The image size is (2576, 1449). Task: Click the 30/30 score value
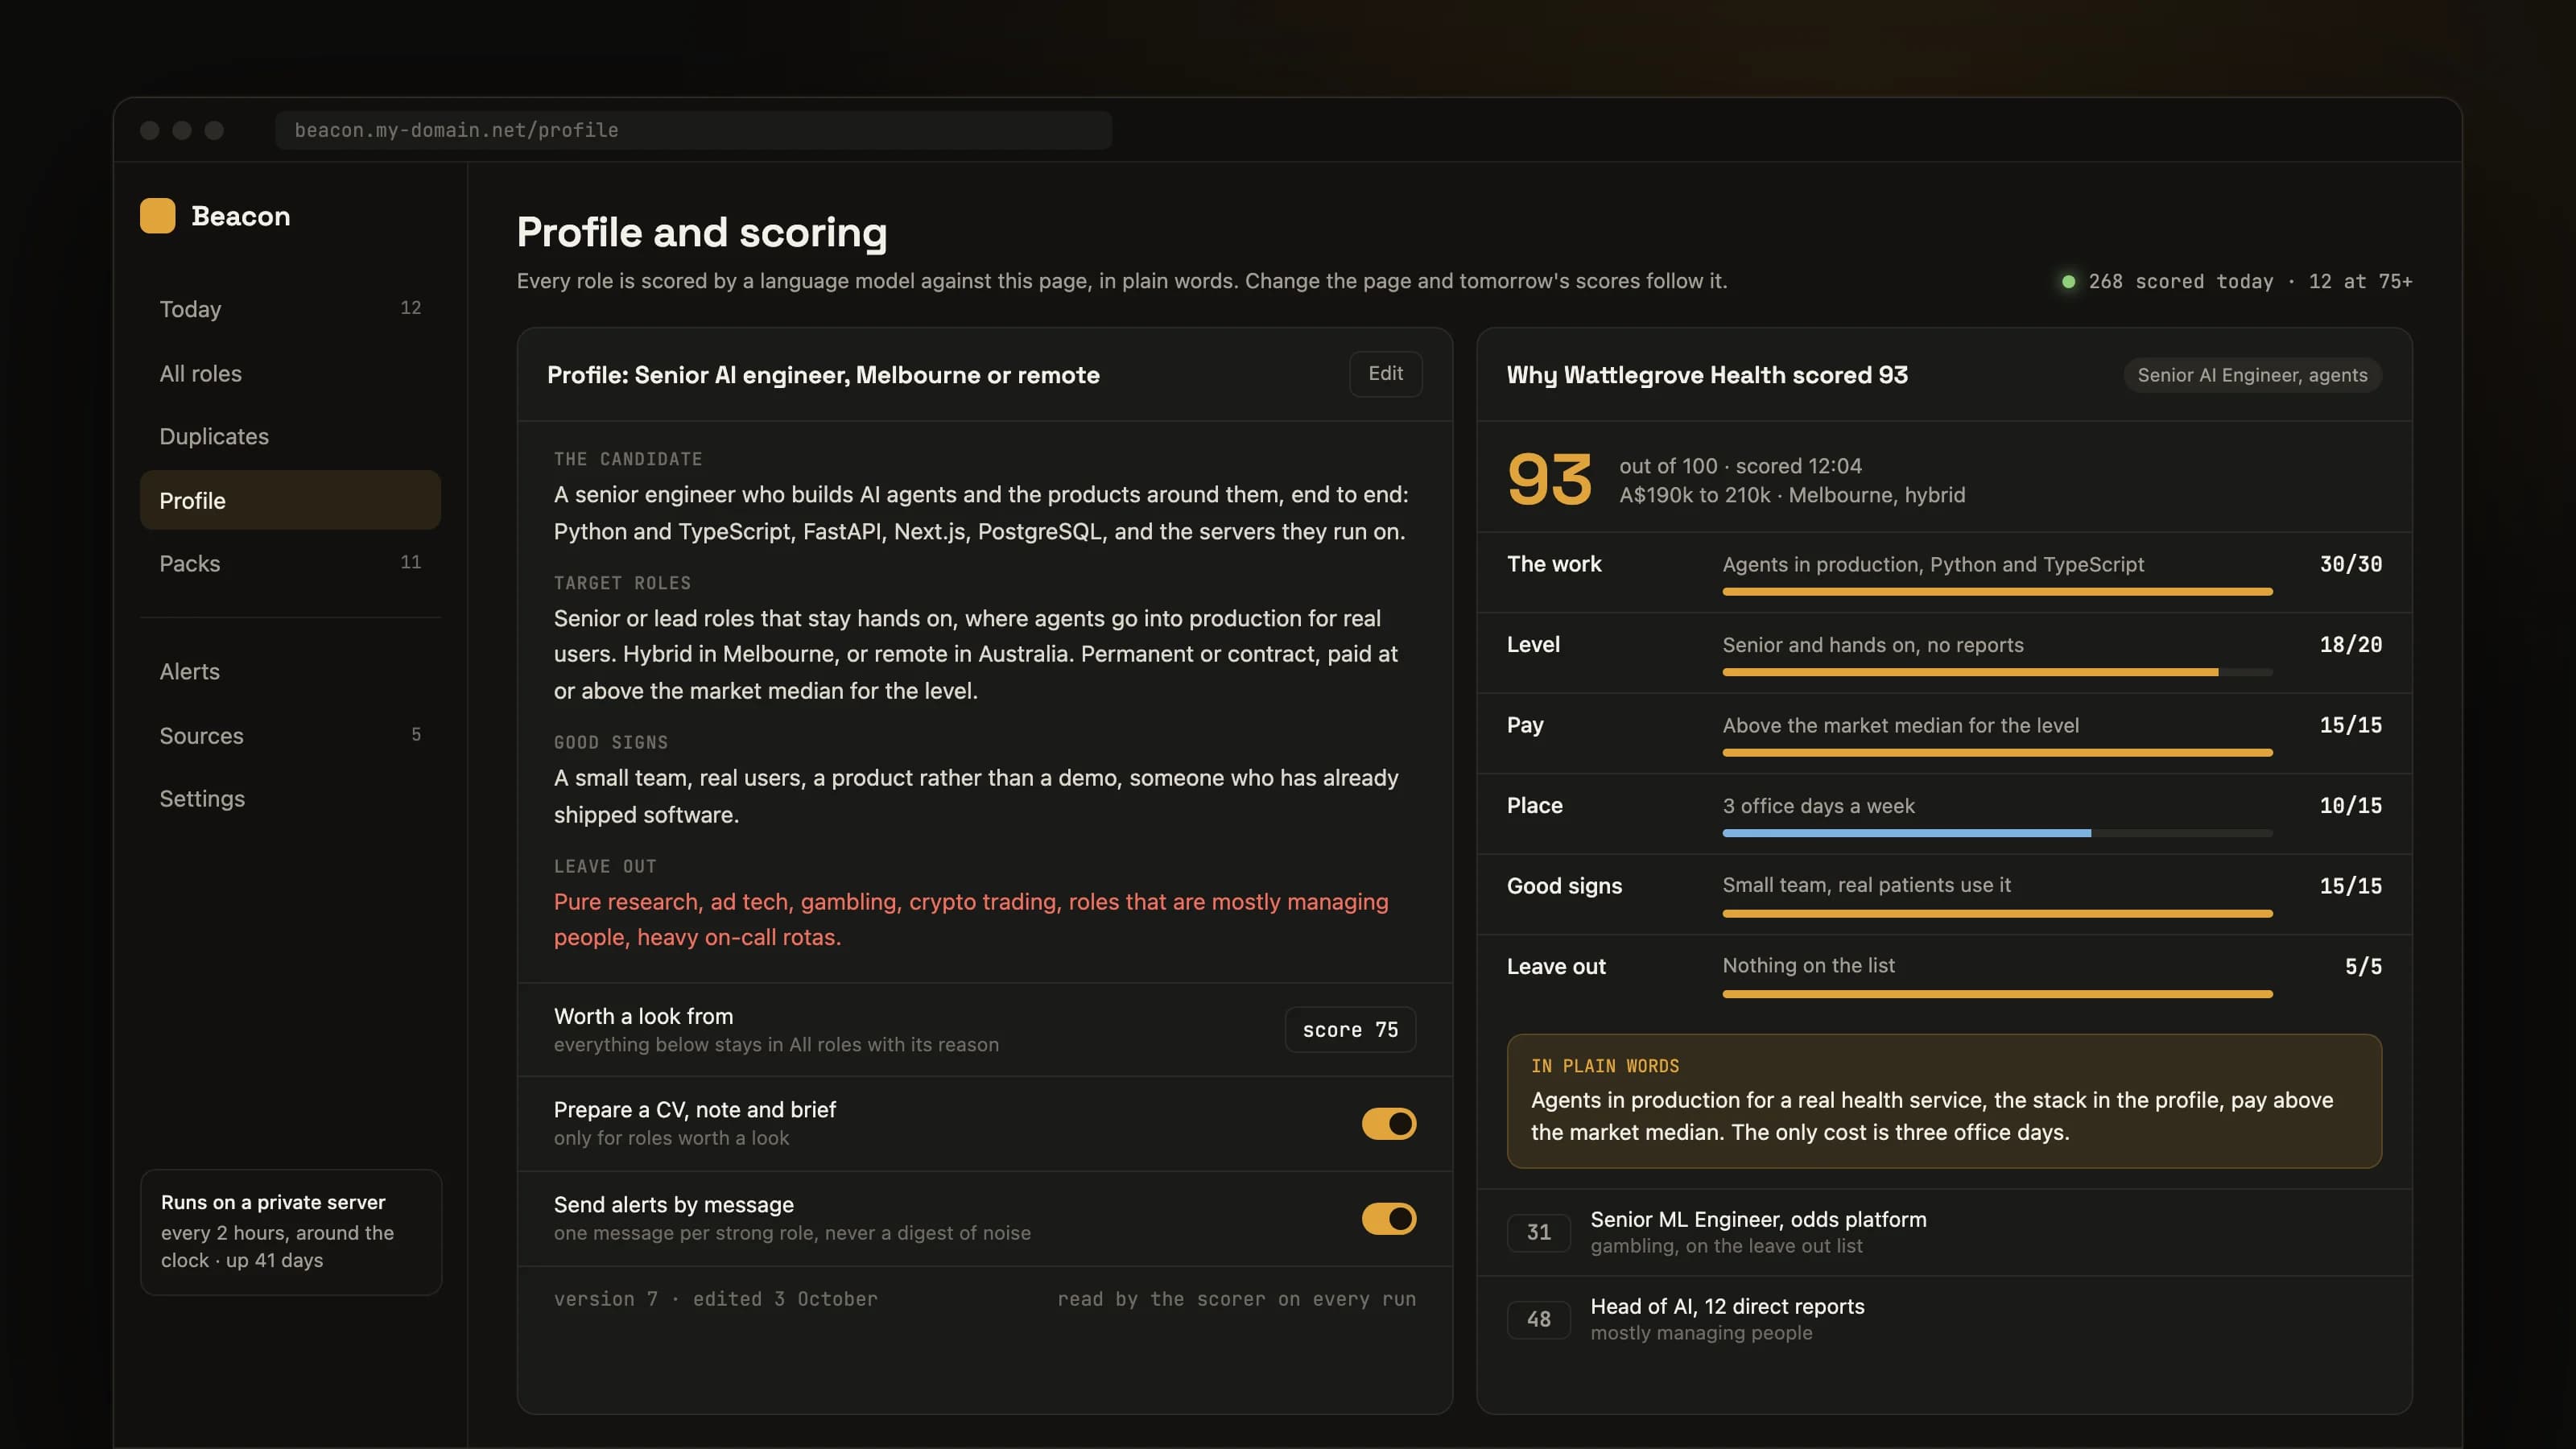pyautogui.click(x=2350, y=564)
